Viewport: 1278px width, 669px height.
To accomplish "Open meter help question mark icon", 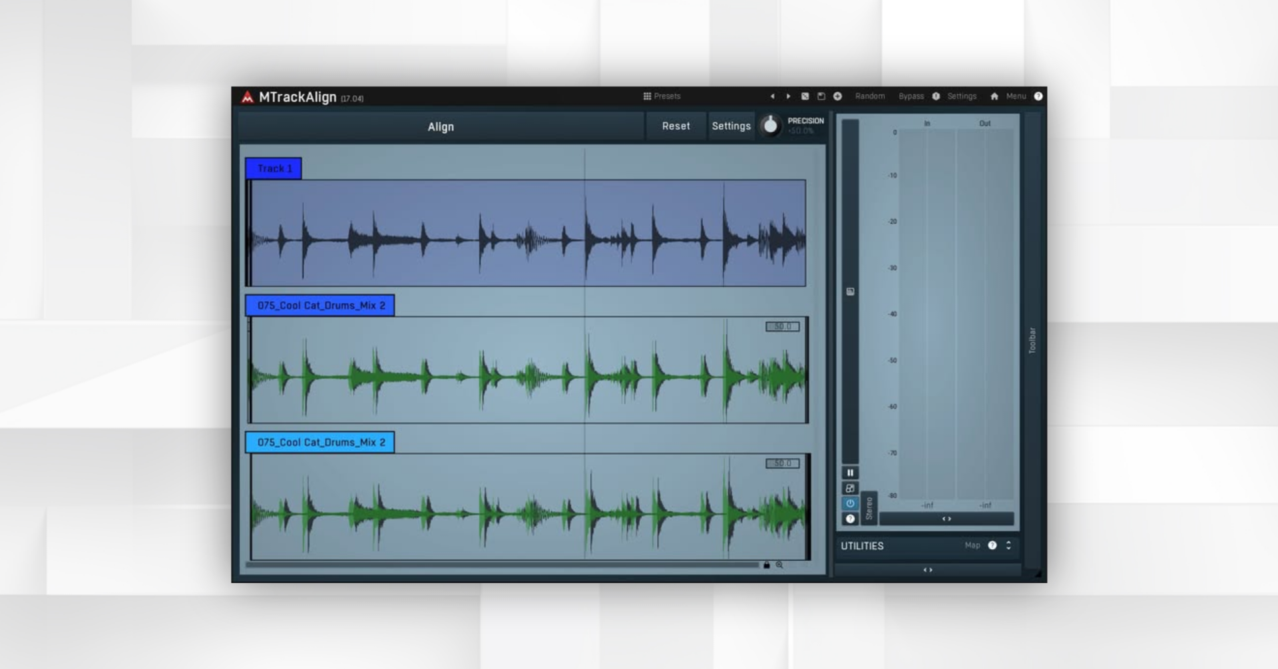I will (850, 519).
